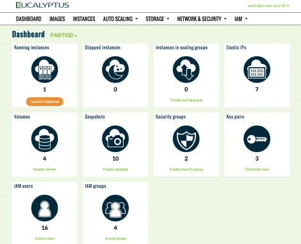The height and width of the screenshot is (244, 301).
Task: Click the Key pairs key icon
Action: coord(257,139)
